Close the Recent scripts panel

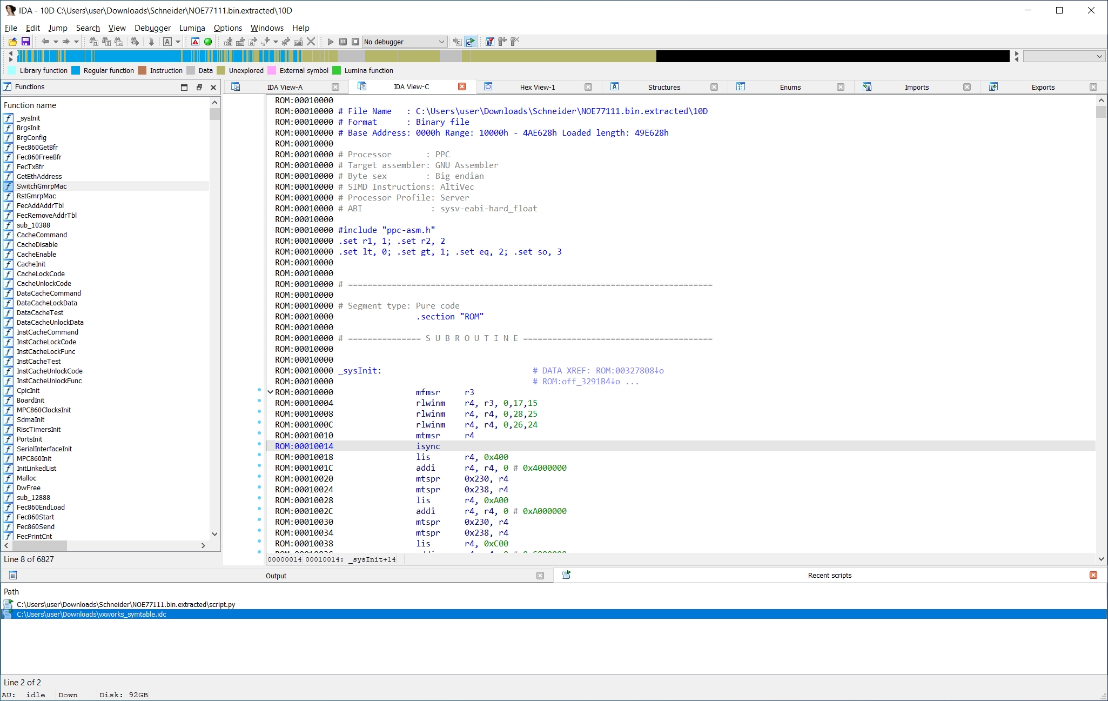1093,575
